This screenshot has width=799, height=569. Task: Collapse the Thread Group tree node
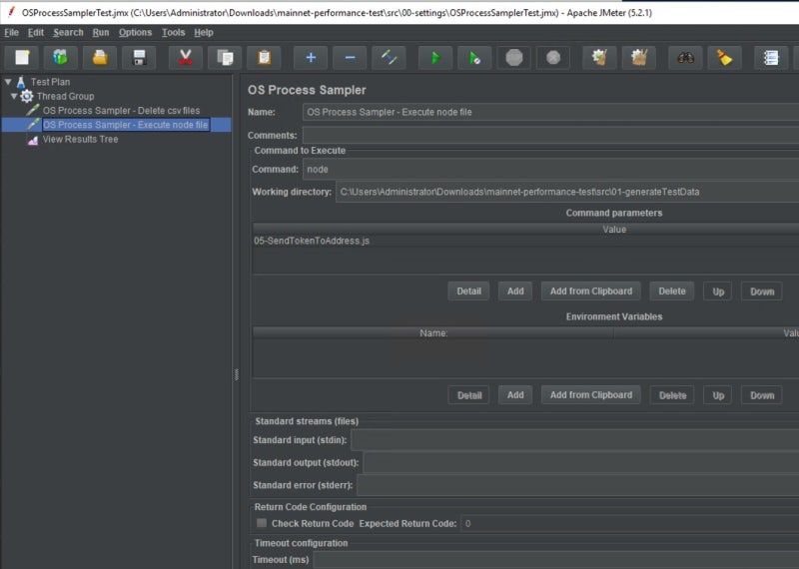click(x=14, y=96)
